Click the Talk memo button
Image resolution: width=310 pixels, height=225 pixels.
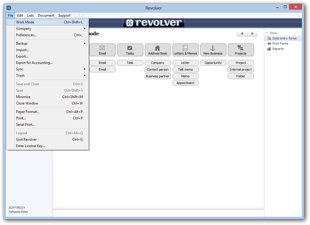tap(185, 69)
